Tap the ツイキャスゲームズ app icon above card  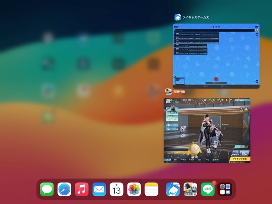[178, 17]
